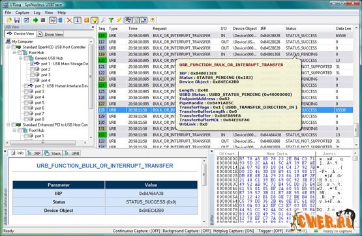Switch to the Device View tab

[x=20, y=34]
